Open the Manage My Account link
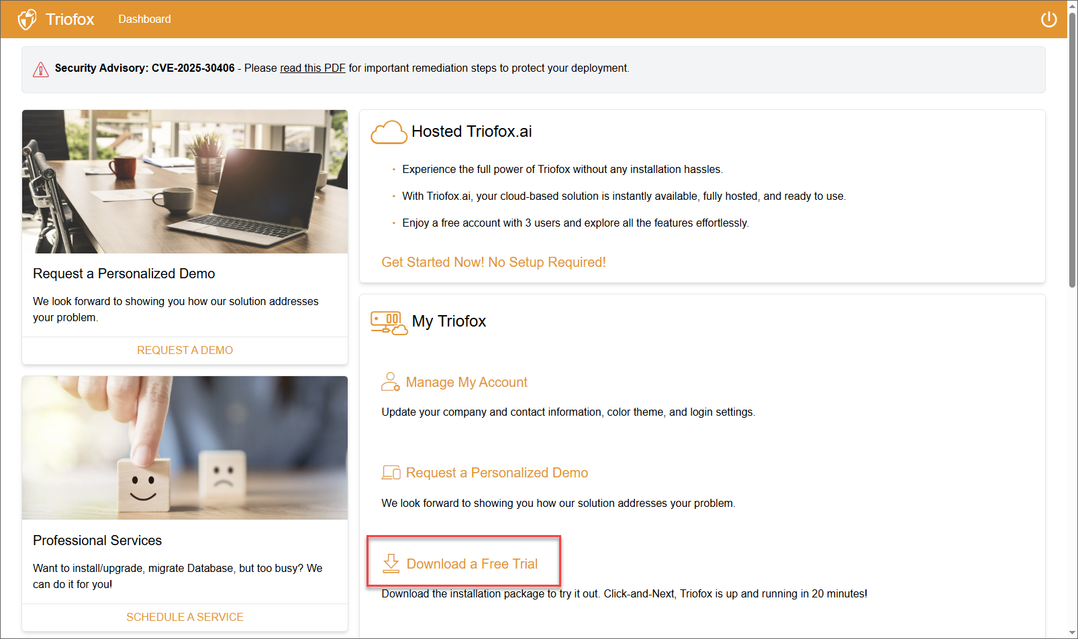The image size is (1078, 639). point(467,382)
